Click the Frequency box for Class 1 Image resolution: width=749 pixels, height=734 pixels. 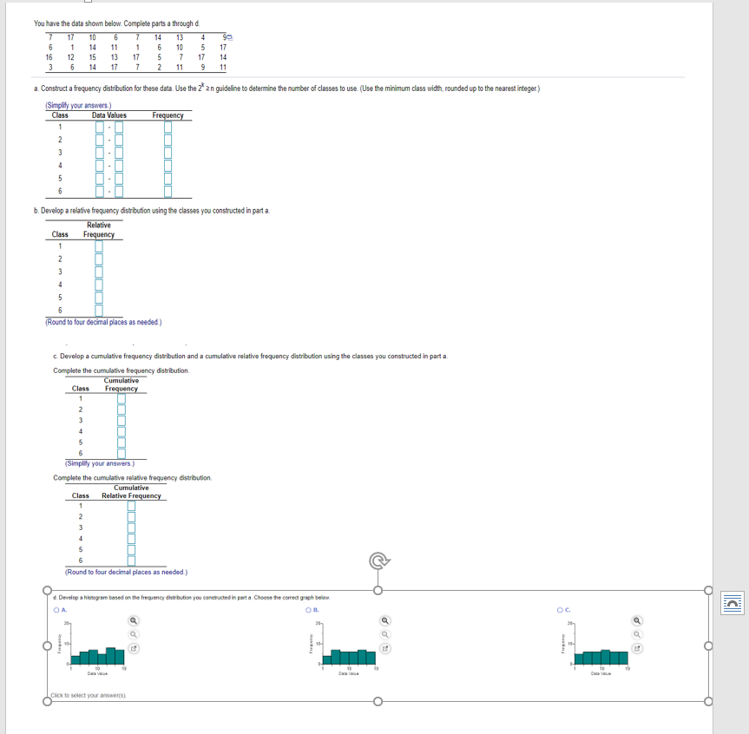point(169,126)
